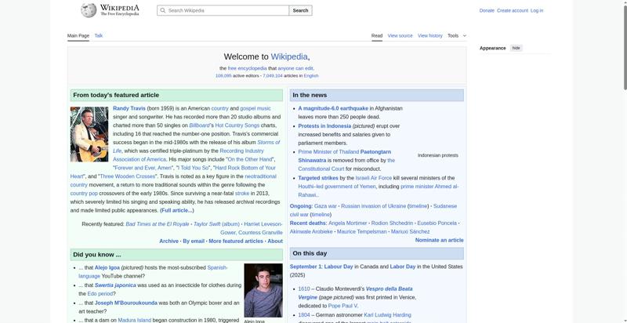Open the Randy Travis photo thumbnail
The height and width of the screenshot is (323, 627).
click(x=89, y=134)
